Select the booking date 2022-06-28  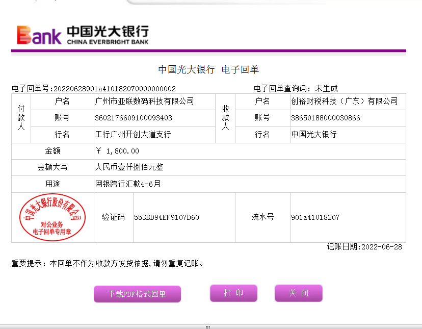tap(382, 247)
